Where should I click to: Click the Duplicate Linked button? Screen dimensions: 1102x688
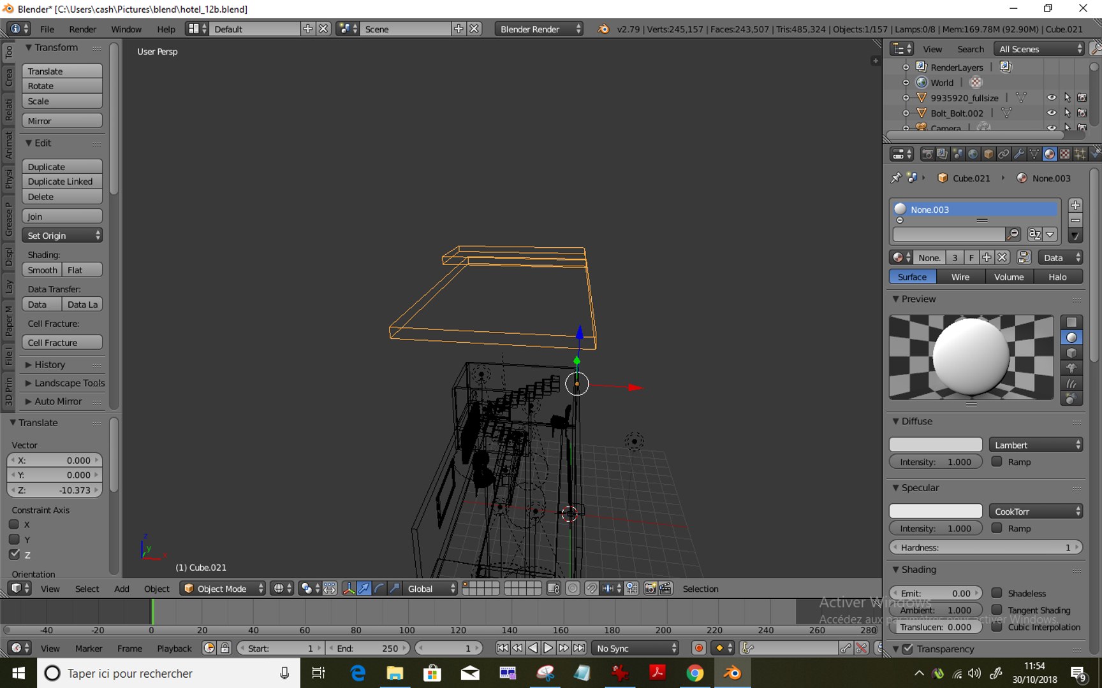tap(62, 182)
